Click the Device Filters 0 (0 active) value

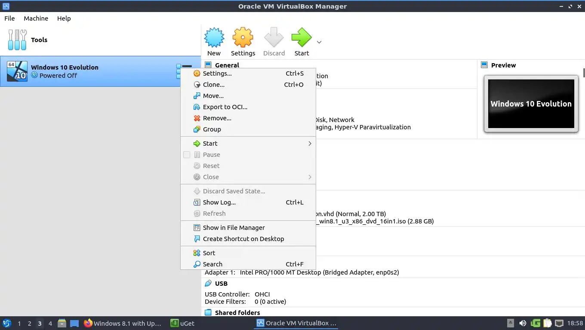[x=270, y=302]
